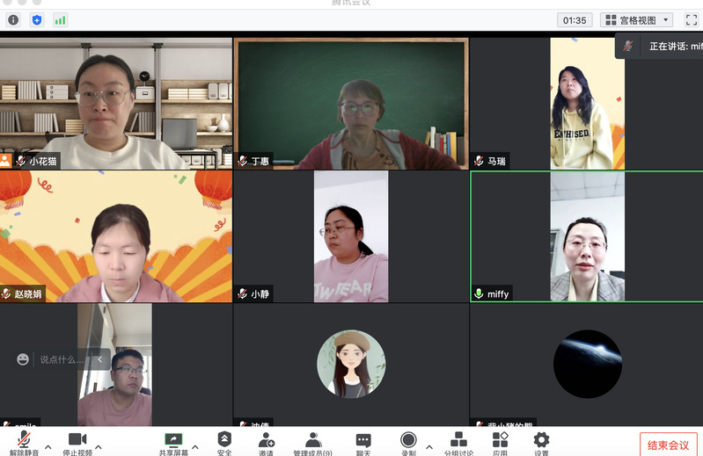Open Breakout Rooms (分组讨论)
Image resolution: width=703 pixels, height=456 pixels.
[x=458, y=443]
